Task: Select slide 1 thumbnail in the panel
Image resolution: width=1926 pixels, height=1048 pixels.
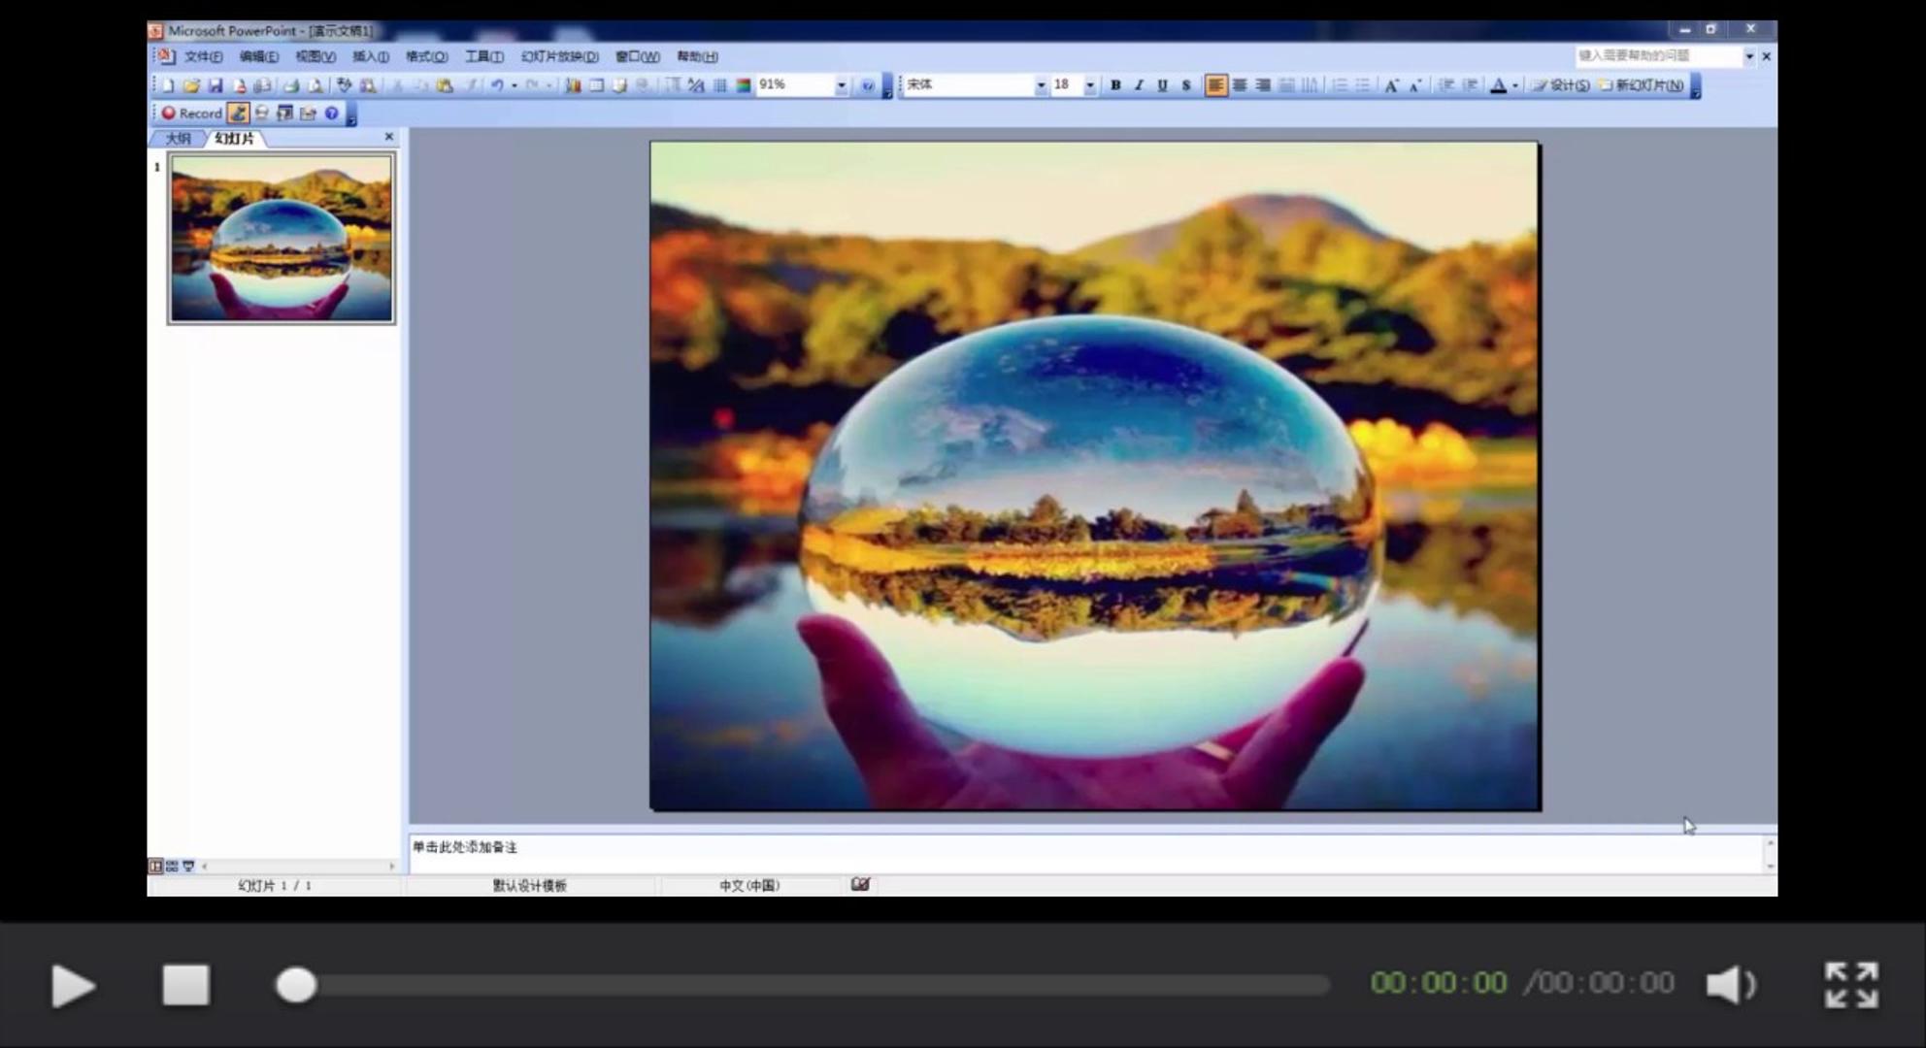Action: click(x=282, y=239)
